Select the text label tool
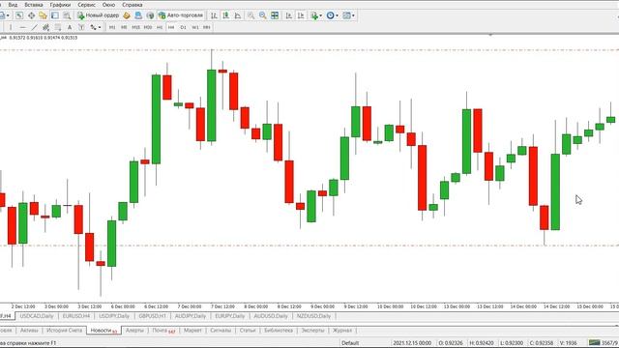Viewport: 619px width, 348px height. pos(81,27)
